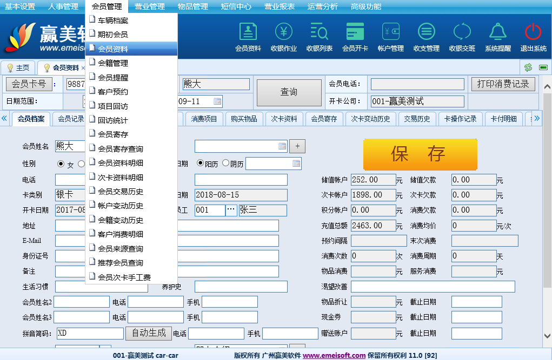
Task: Choose 会籍管理 from the dropdown menu
Action: point(112,63)
